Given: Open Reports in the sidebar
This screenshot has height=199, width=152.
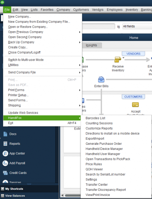Looking at the screenshot, I should (x=5, y=144).
